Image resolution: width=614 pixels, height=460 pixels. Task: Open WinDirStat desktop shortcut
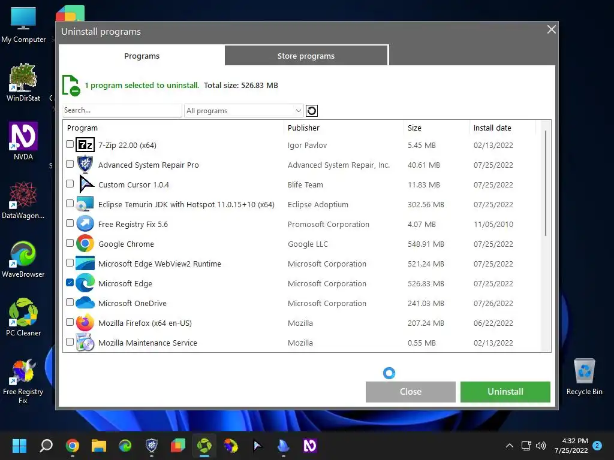[23, 83]
